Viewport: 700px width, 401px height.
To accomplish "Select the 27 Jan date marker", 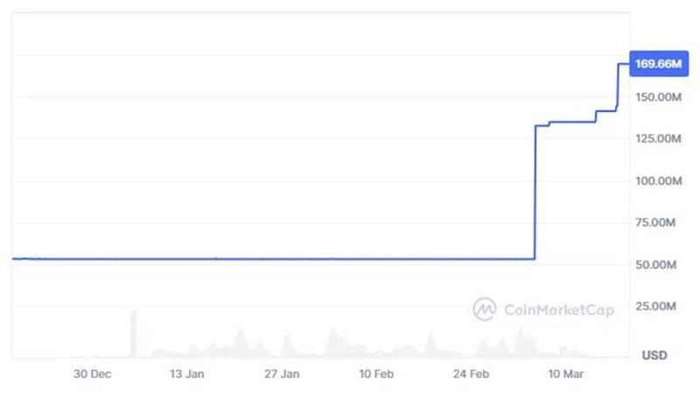I will coord(282,374).
